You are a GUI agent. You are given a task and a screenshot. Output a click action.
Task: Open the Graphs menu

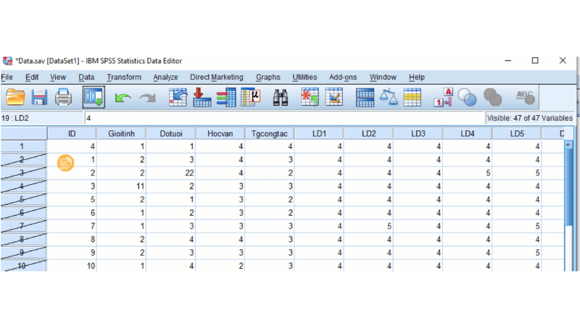point(268,78)
